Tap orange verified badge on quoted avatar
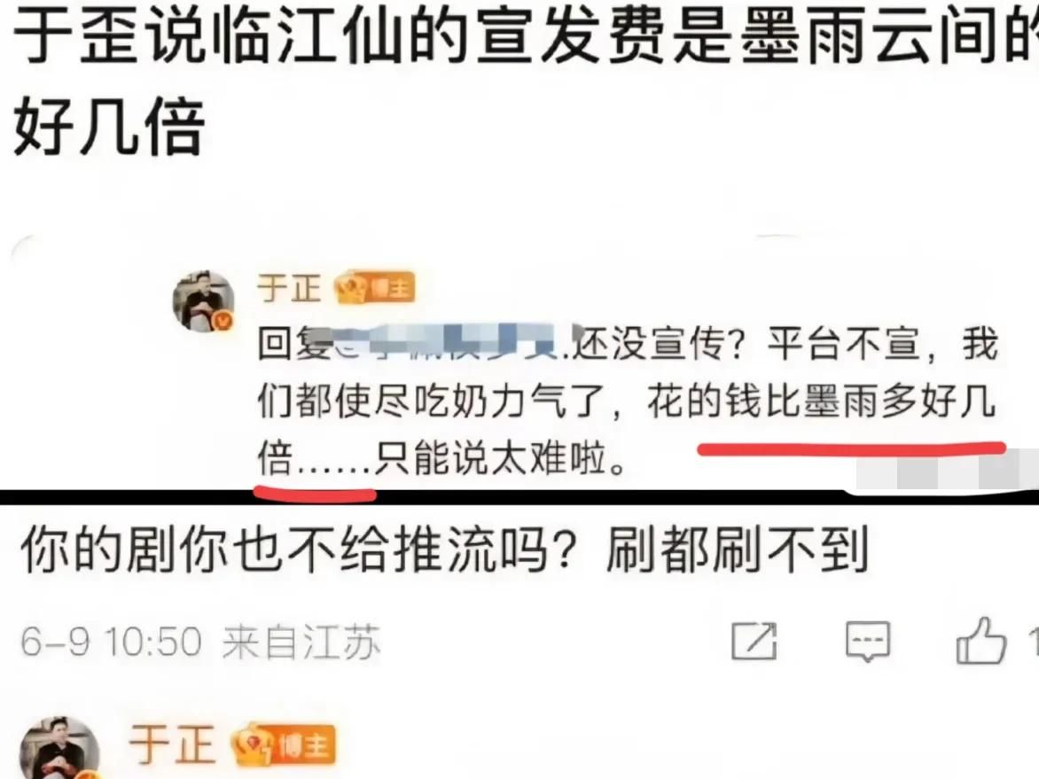 224,322
